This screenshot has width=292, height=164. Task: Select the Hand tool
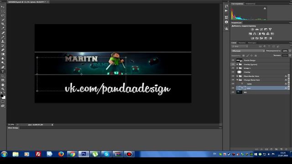pos(3,85)
